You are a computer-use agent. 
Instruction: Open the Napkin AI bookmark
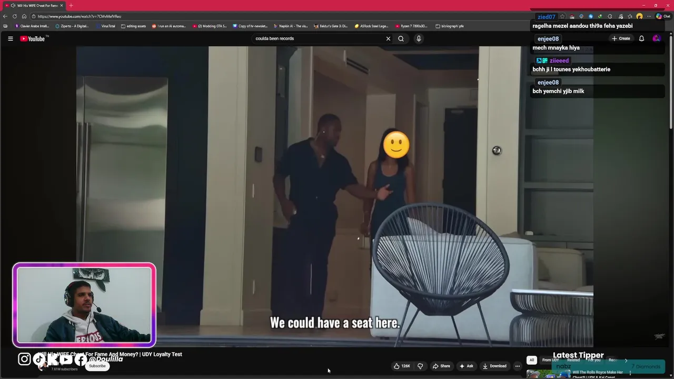[291, 26]
